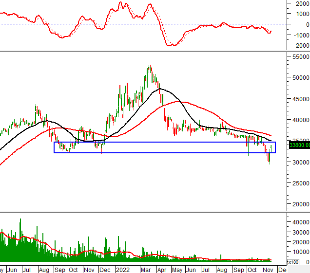Select the 20000 label on the price axis
Viewport: 310px width, 273px height.
pos(299,204)
